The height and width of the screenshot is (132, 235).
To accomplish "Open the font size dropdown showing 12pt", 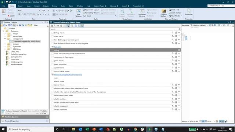I will click(x=48, y=11).
